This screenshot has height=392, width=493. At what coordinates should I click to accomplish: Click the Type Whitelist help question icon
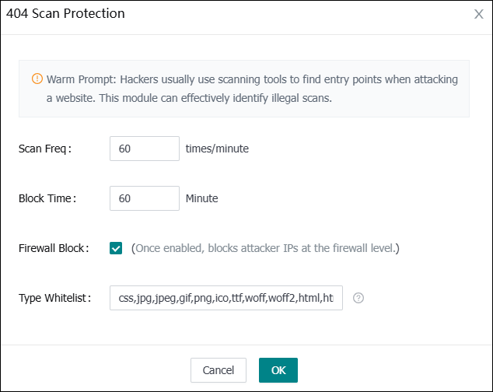pyautogui.click(x=358, y=297)
